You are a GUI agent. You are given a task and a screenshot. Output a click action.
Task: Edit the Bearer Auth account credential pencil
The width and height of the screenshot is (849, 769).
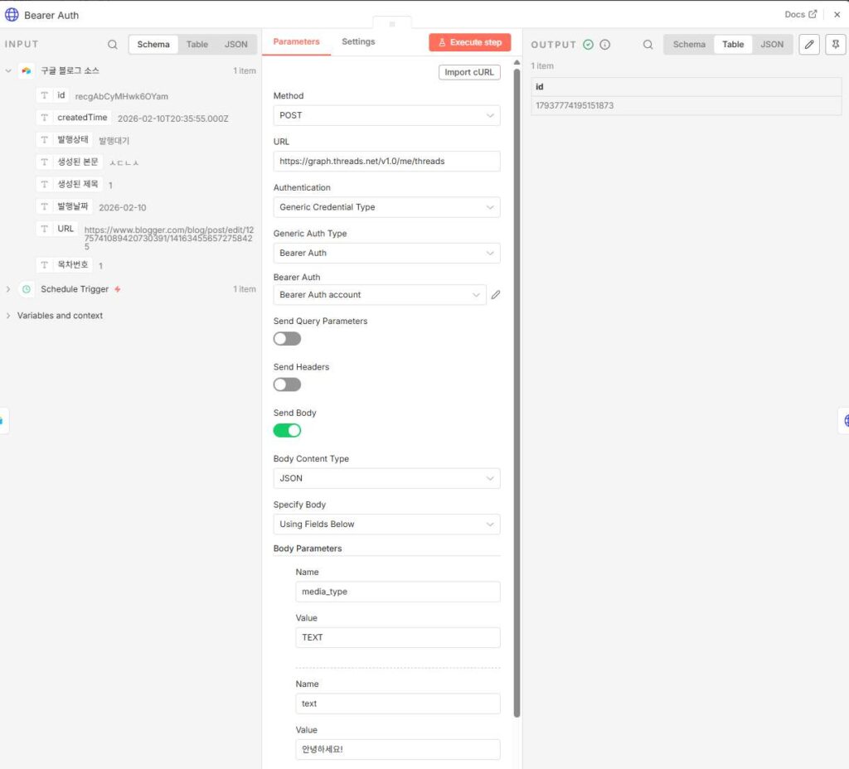click(496, 295)
